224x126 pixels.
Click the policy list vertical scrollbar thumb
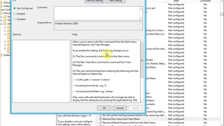tap(222, 14)
